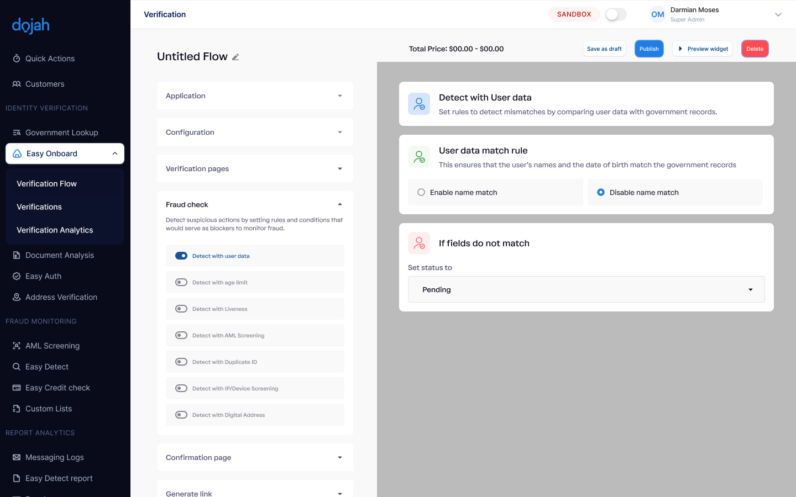Click the Total Price text
Screen dimensions: 796x497
tap(456, 49)
